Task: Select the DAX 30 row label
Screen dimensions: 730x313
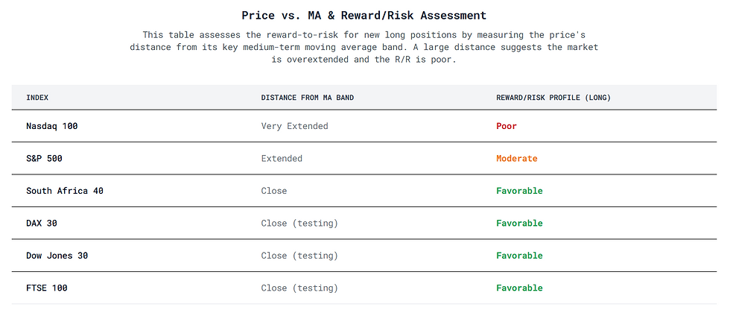Action: [x=42, y=223]
